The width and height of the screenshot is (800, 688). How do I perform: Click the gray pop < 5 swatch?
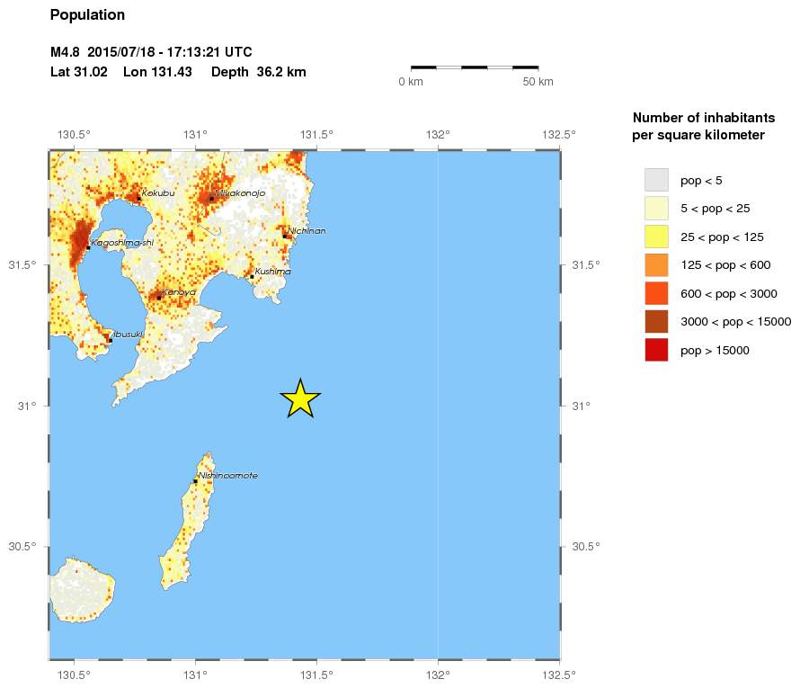pos(656,180)
